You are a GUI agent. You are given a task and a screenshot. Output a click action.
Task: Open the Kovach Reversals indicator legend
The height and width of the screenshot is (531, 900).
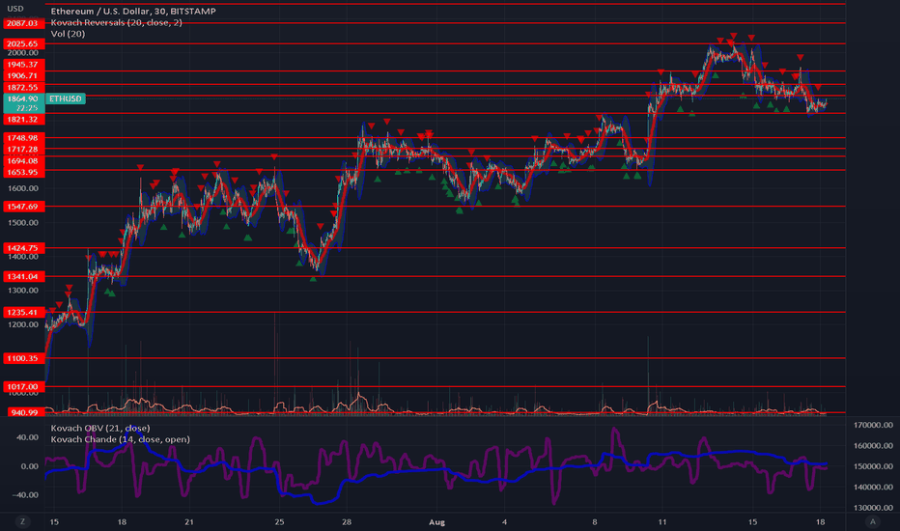(x=117, y=22)
